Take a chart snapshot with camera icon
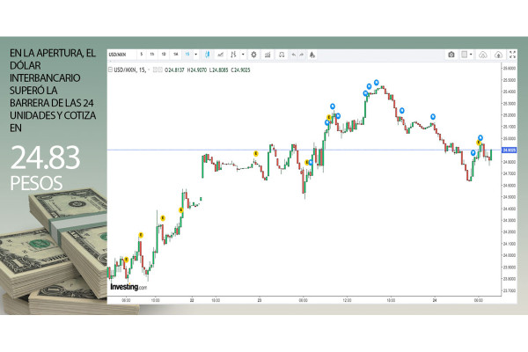This screenshot has height=352, width=528. pyautogui.click(x=451, y=55)
